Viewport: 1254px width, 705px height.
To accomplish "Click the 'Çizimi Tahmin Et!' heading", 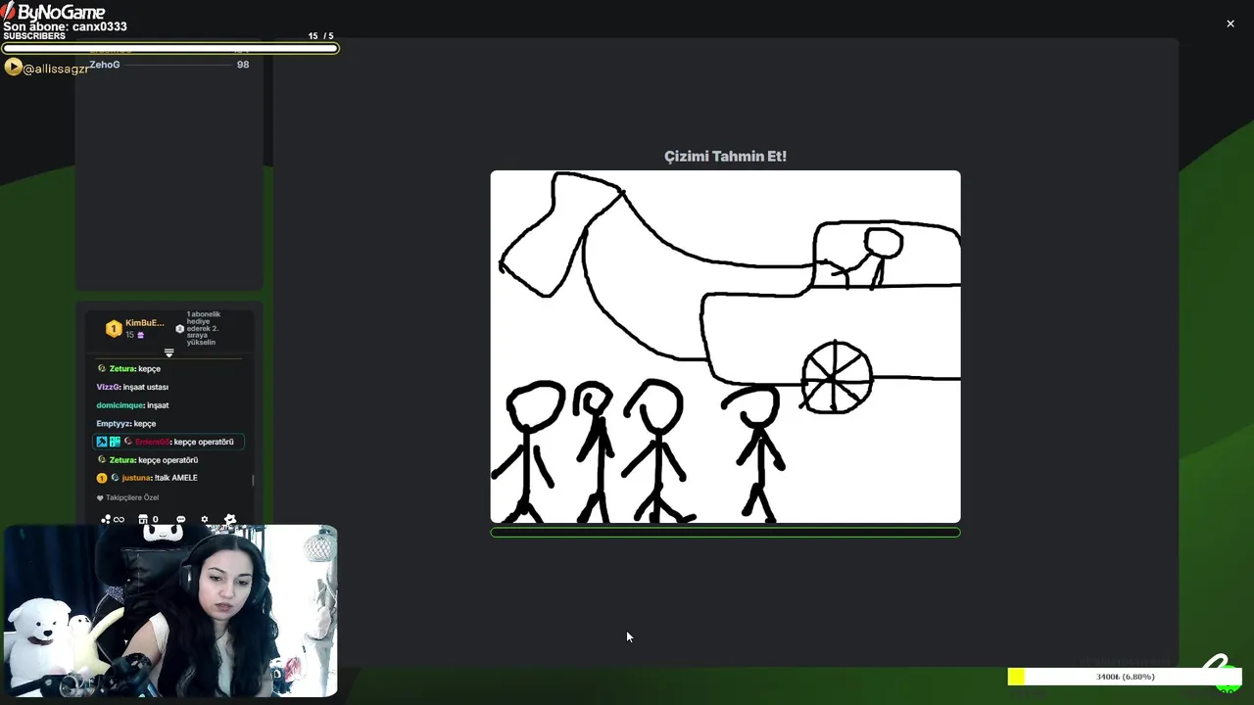I will 725,156.
